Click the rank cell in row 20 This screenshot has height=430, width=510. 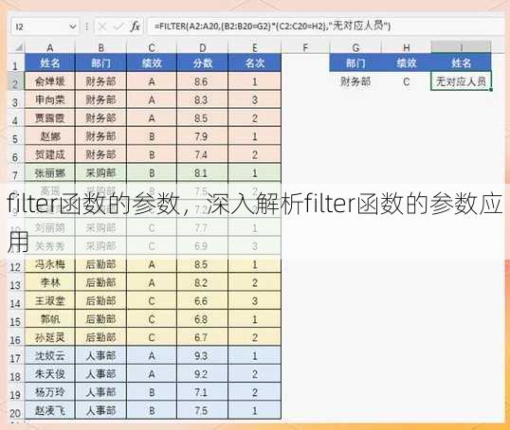click(x=255, y=410)
